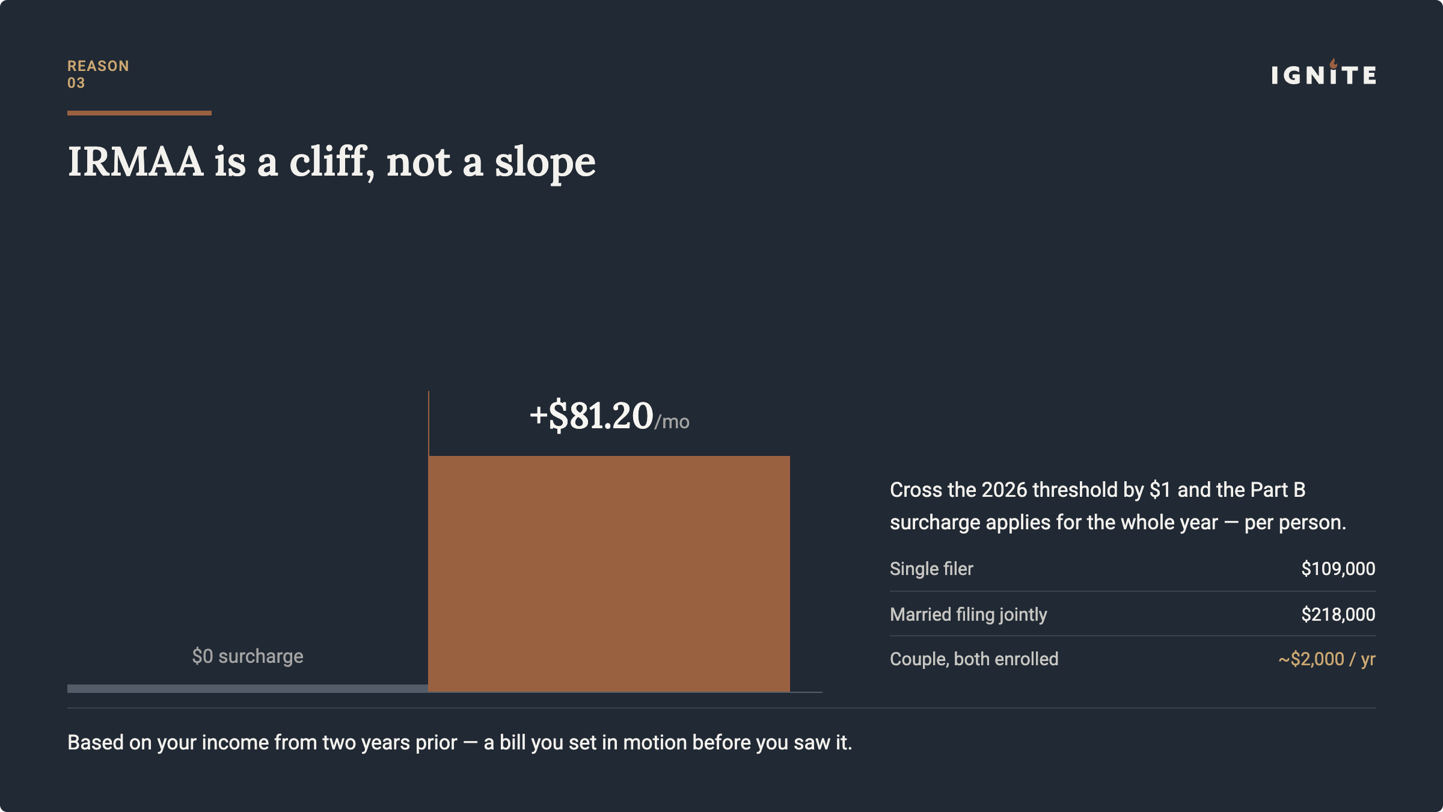Select the Single filer row label

pos(931,569)
